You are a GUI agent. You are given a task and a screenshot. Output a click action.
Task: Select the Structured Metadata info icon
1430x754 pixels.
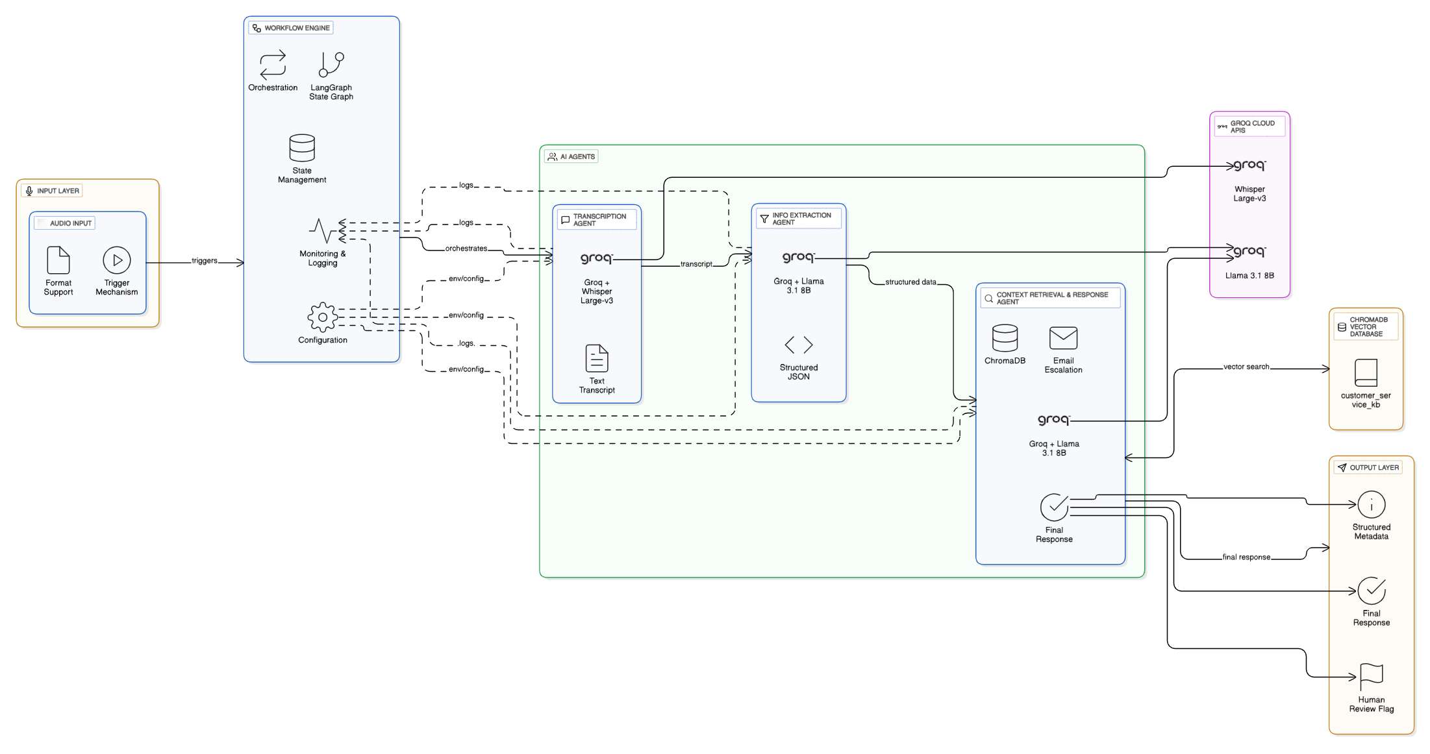coord(1371,505)
